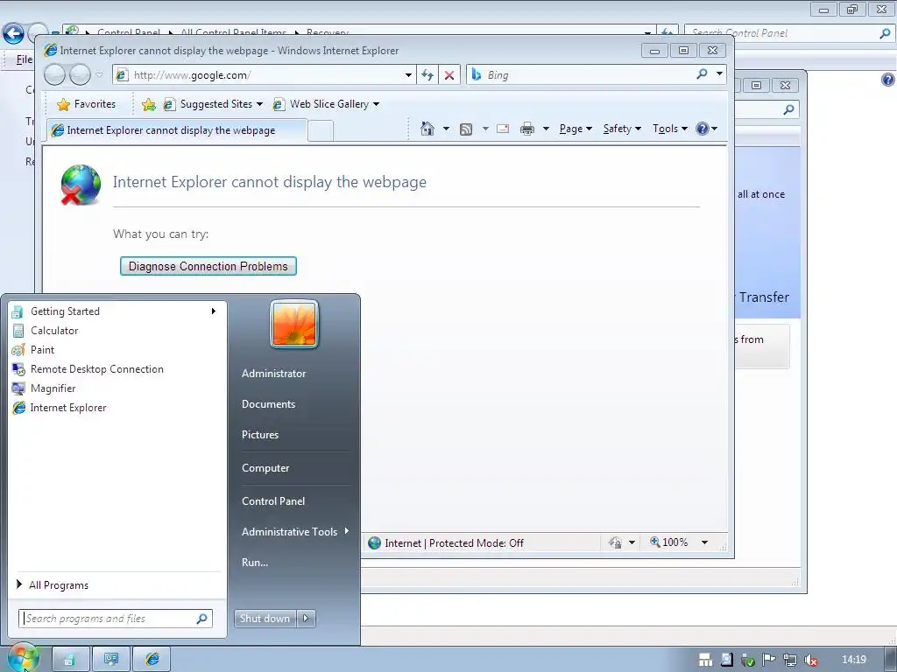Click the zoom magnifier in IE status bar
Screen dimensions: 897x672
[655, 542]
